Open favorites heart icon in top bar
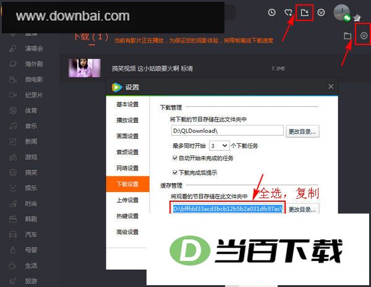The image size is (371, 287). [288, 12]
